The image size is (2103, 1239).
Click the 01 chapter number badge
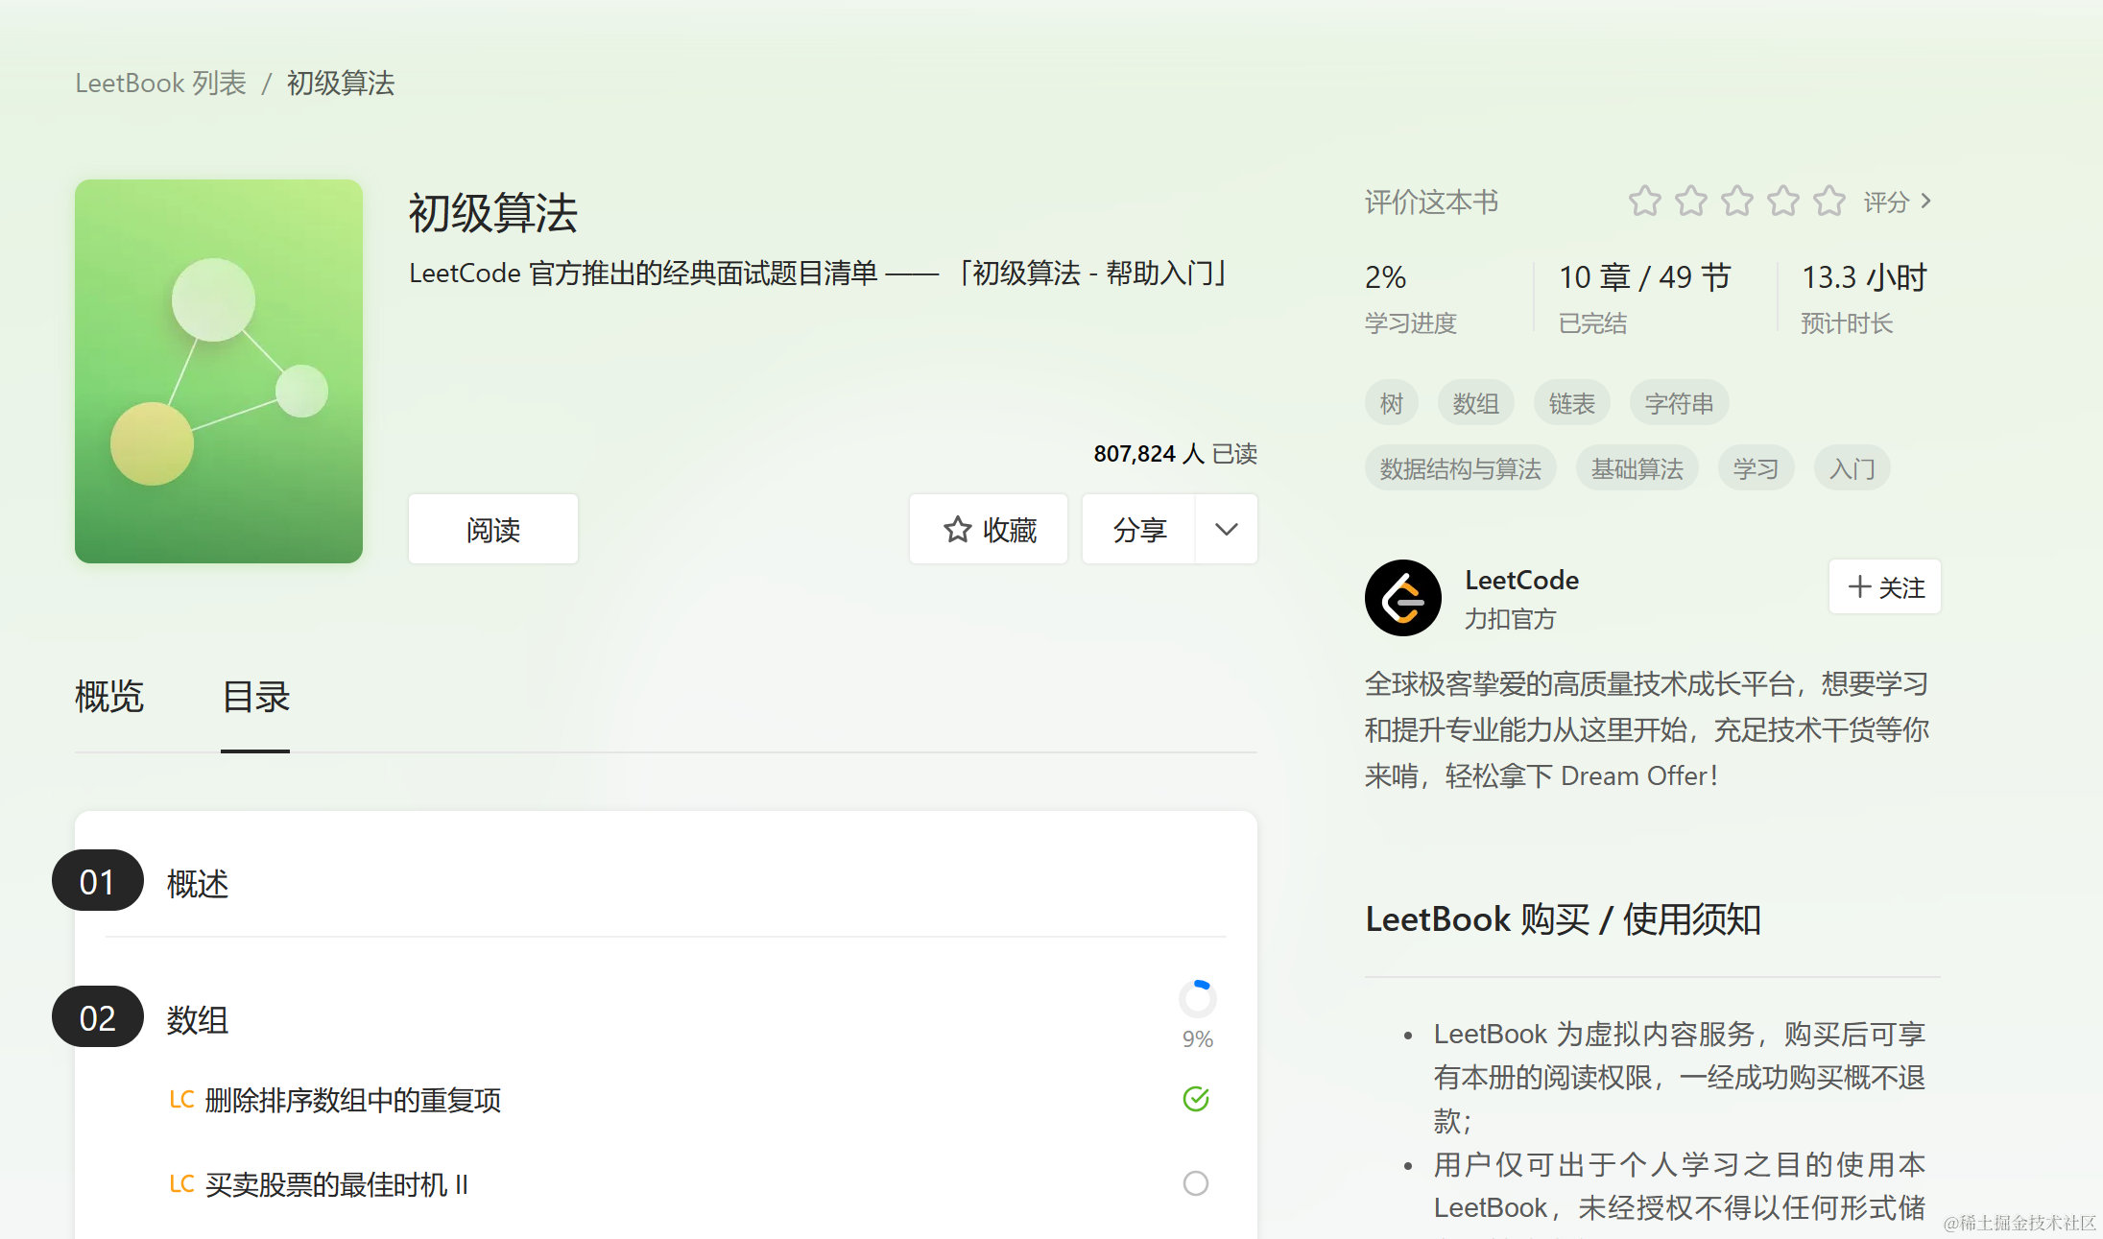click(98, 881)
